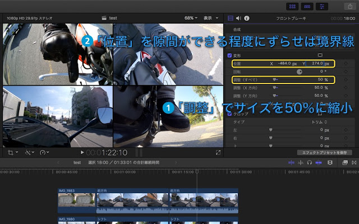This screenshot has width=359, height=224.
Task: Select the first シフト clip
Action: (132, 220)
